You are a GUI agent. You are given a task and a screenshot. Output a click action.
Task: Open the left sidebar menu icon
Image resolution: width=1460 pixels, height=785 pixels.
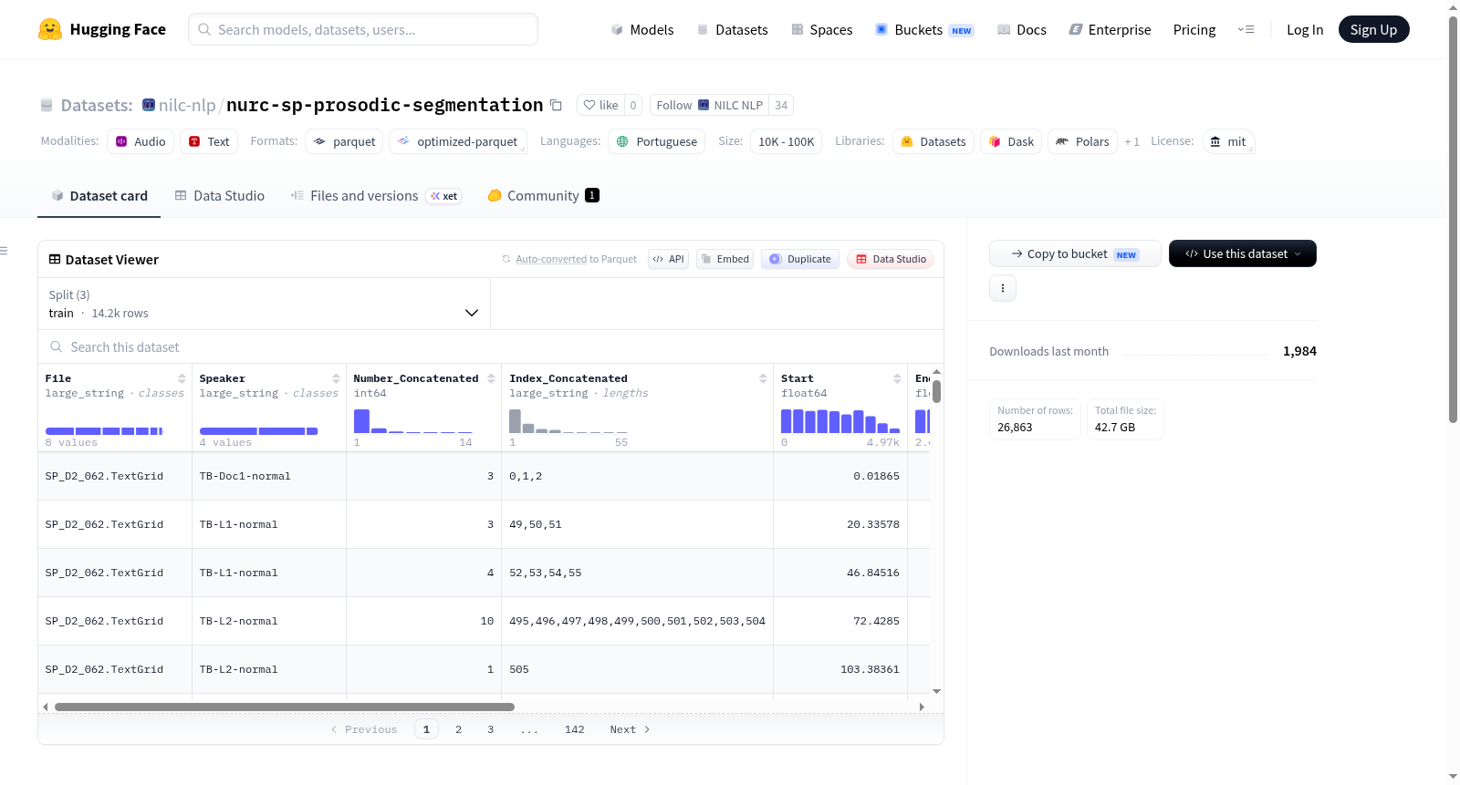[x=5, y=251]
